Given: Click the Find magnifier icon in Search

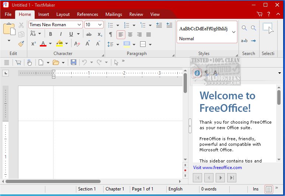Looking at the screenshot, I should pyautogui.click(x=244, y=28).
